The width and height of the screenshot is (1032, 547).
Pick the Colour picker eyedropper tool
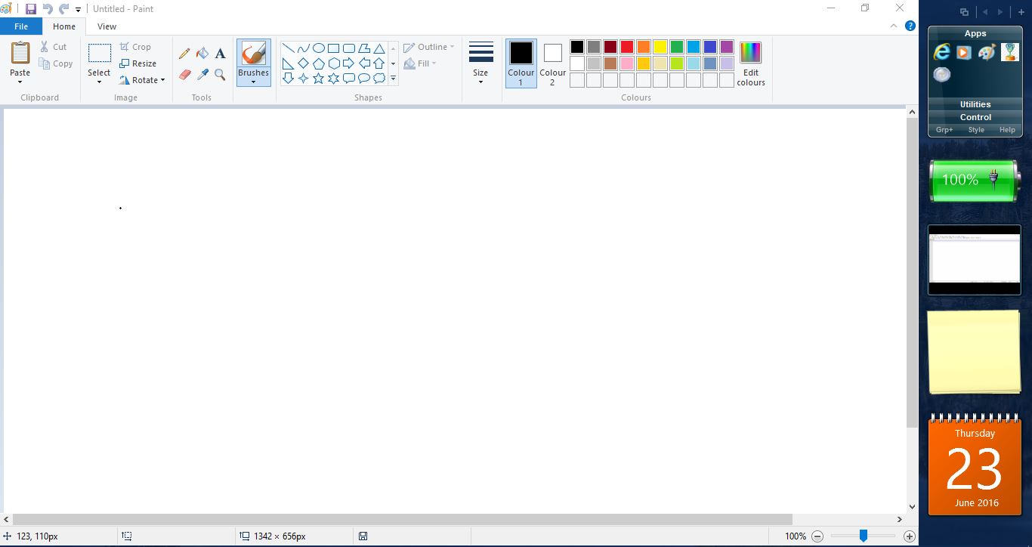click(x=202, y=75)
